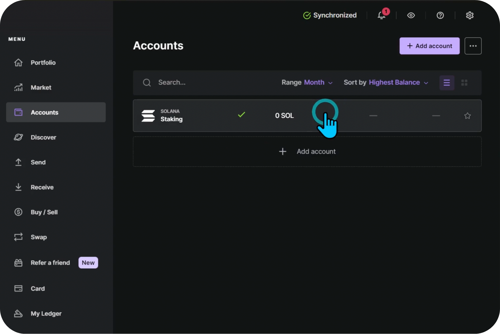Viewport: 500px width, 334px height.
Task: Go to Portfolio in sidebar
Action: tap(43, 63)
